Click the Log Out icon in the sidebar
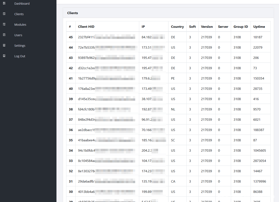This screenshot has width=279, height=202. click(4, 56)
